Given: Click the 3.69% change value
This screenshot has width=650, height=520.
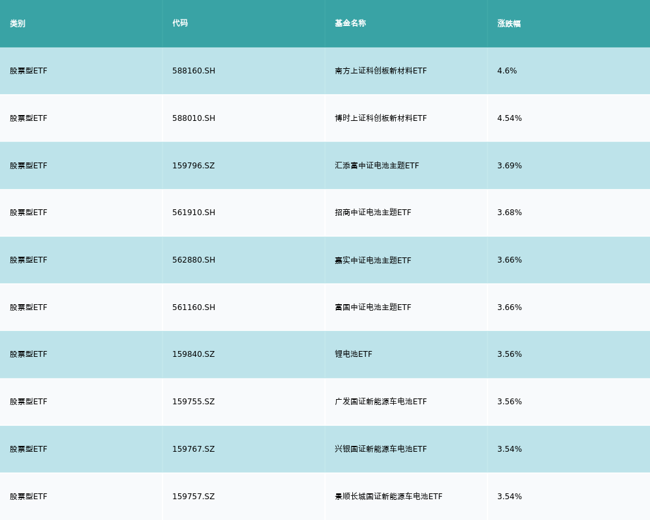Looking at the screenshot, I should pyautogui.click(x=510, y=166).
